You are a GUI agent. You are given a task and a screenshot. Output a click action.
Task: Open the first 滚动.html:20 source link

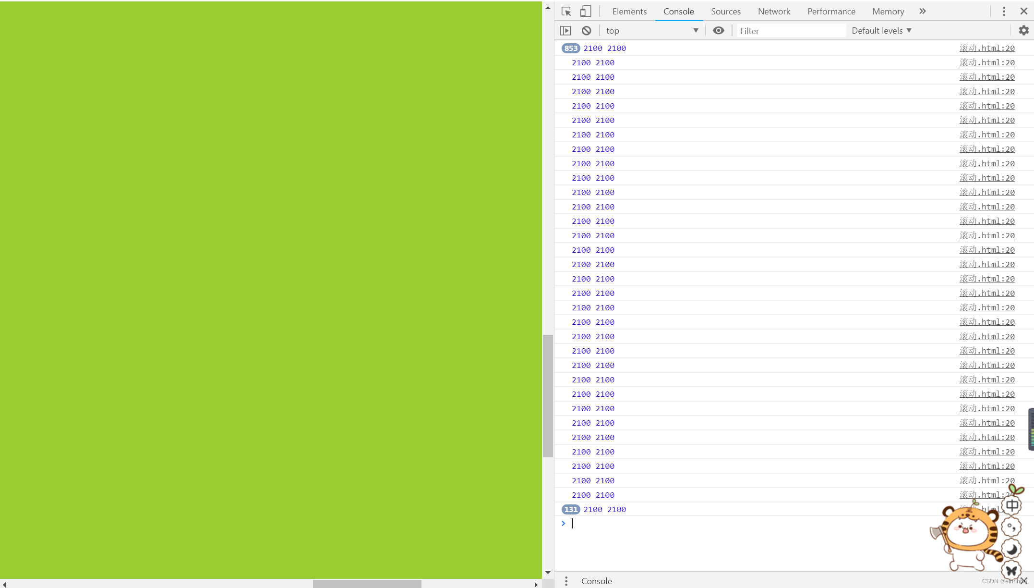coord(987,48)
